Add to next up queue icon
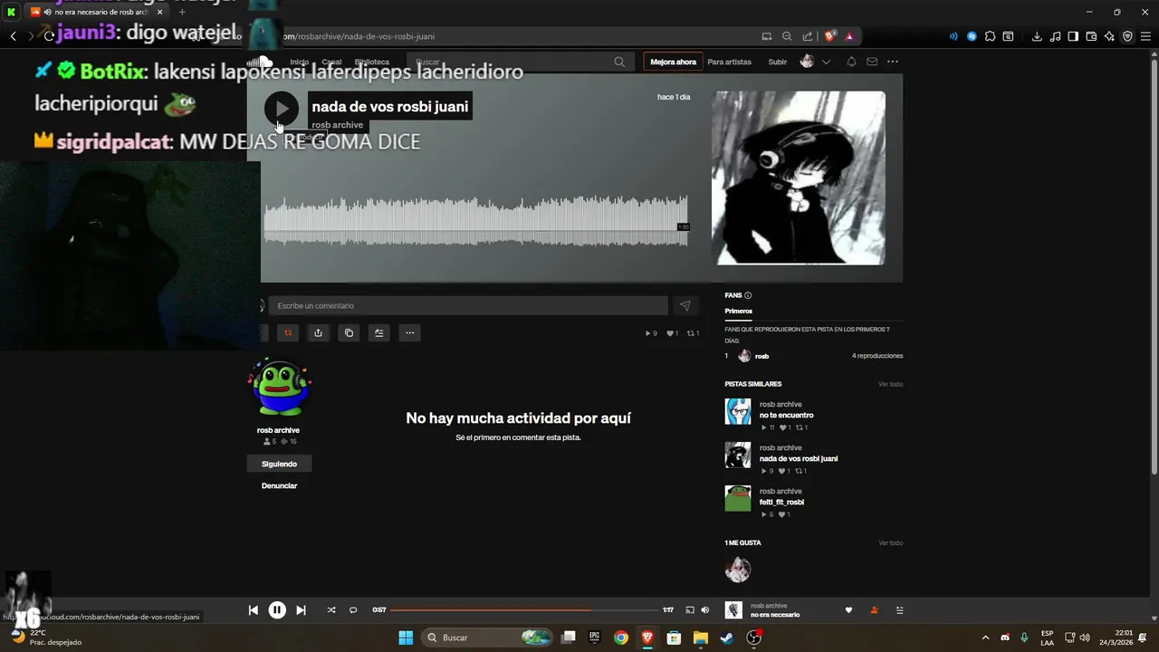This screenshot has width=1159, height=652. tap(379, 333)
